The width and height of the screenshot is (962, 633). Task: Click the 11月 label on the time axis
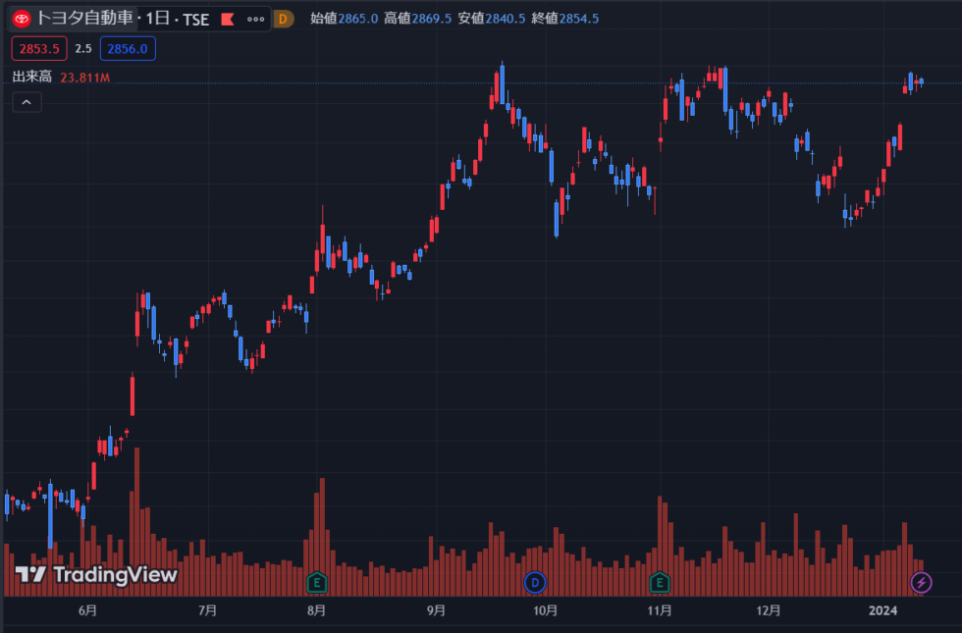(x=659, y=610)
